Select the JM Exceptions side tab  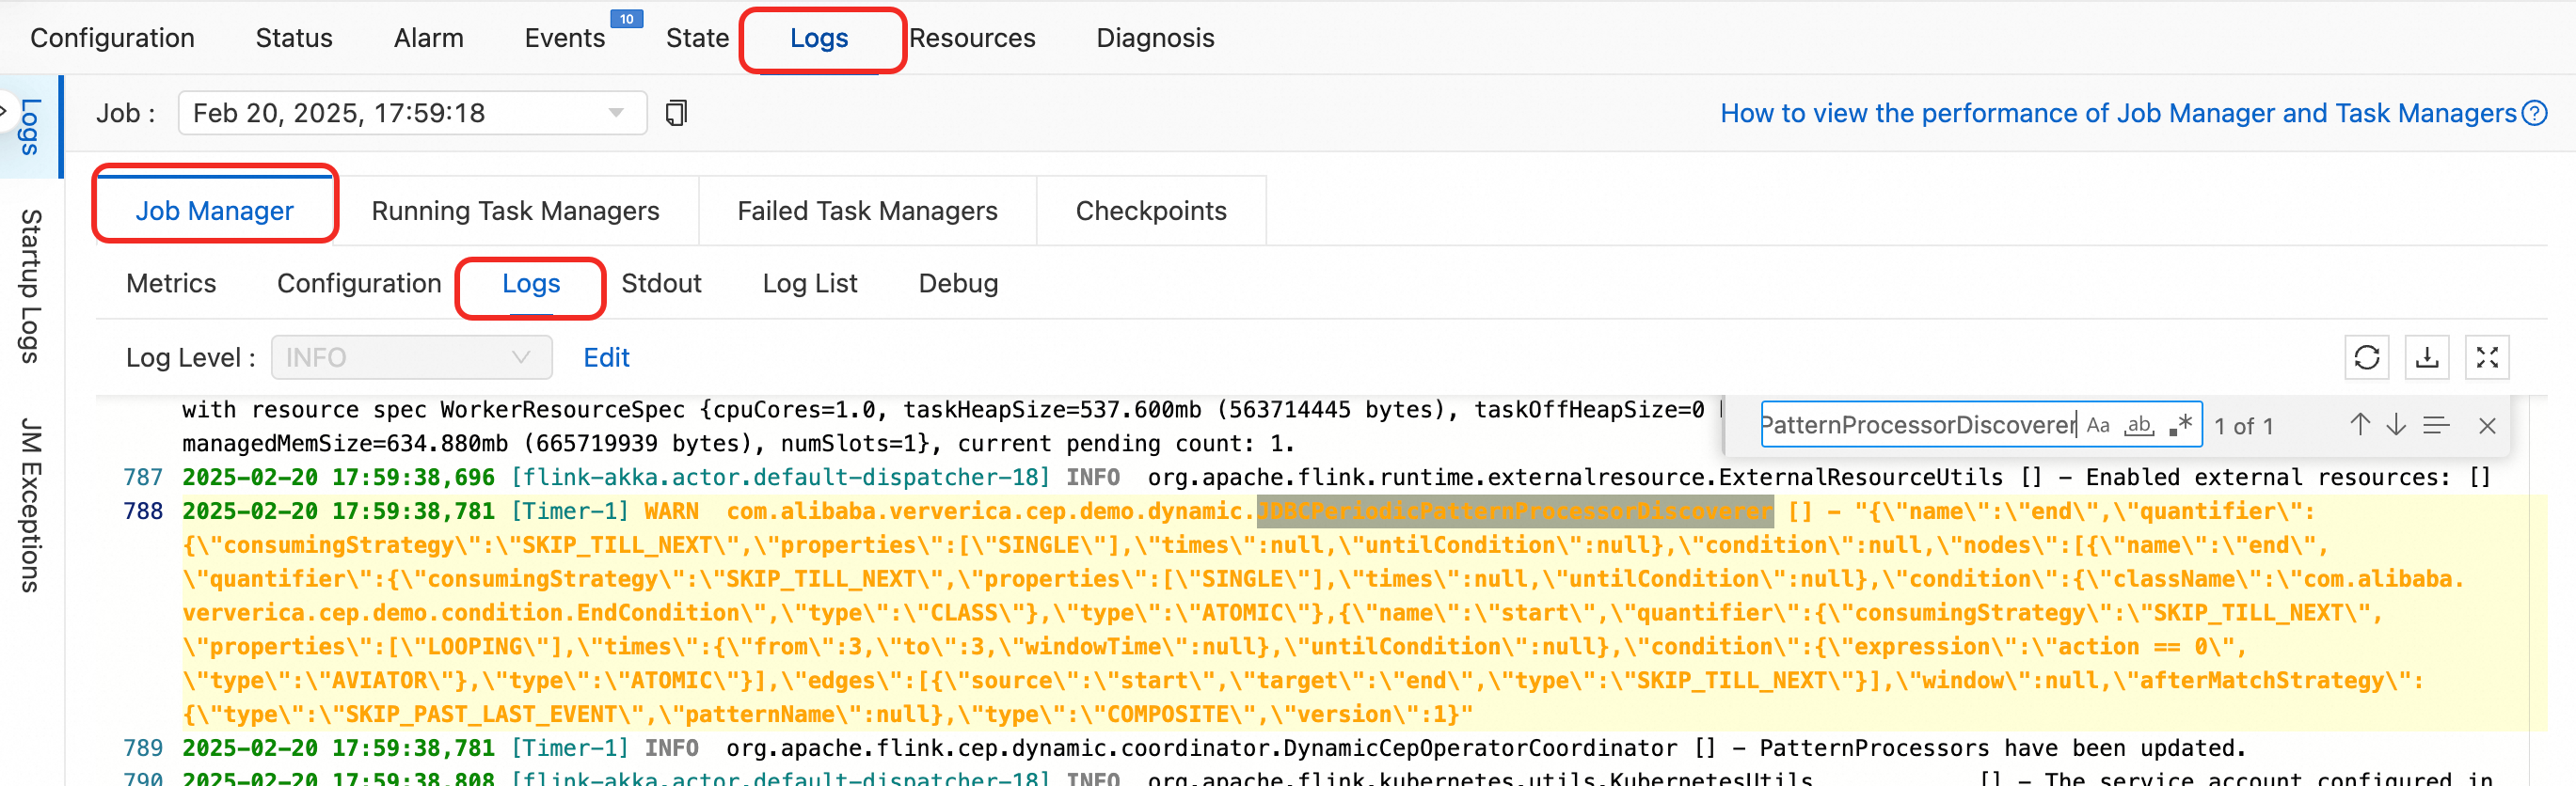pos(31,506)
